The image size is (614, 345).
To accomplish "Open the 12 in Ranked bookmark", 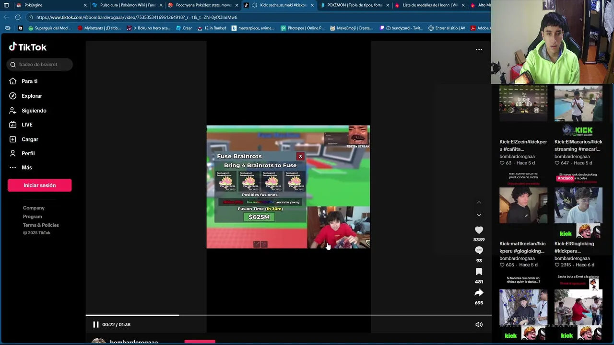I will 212,28.
